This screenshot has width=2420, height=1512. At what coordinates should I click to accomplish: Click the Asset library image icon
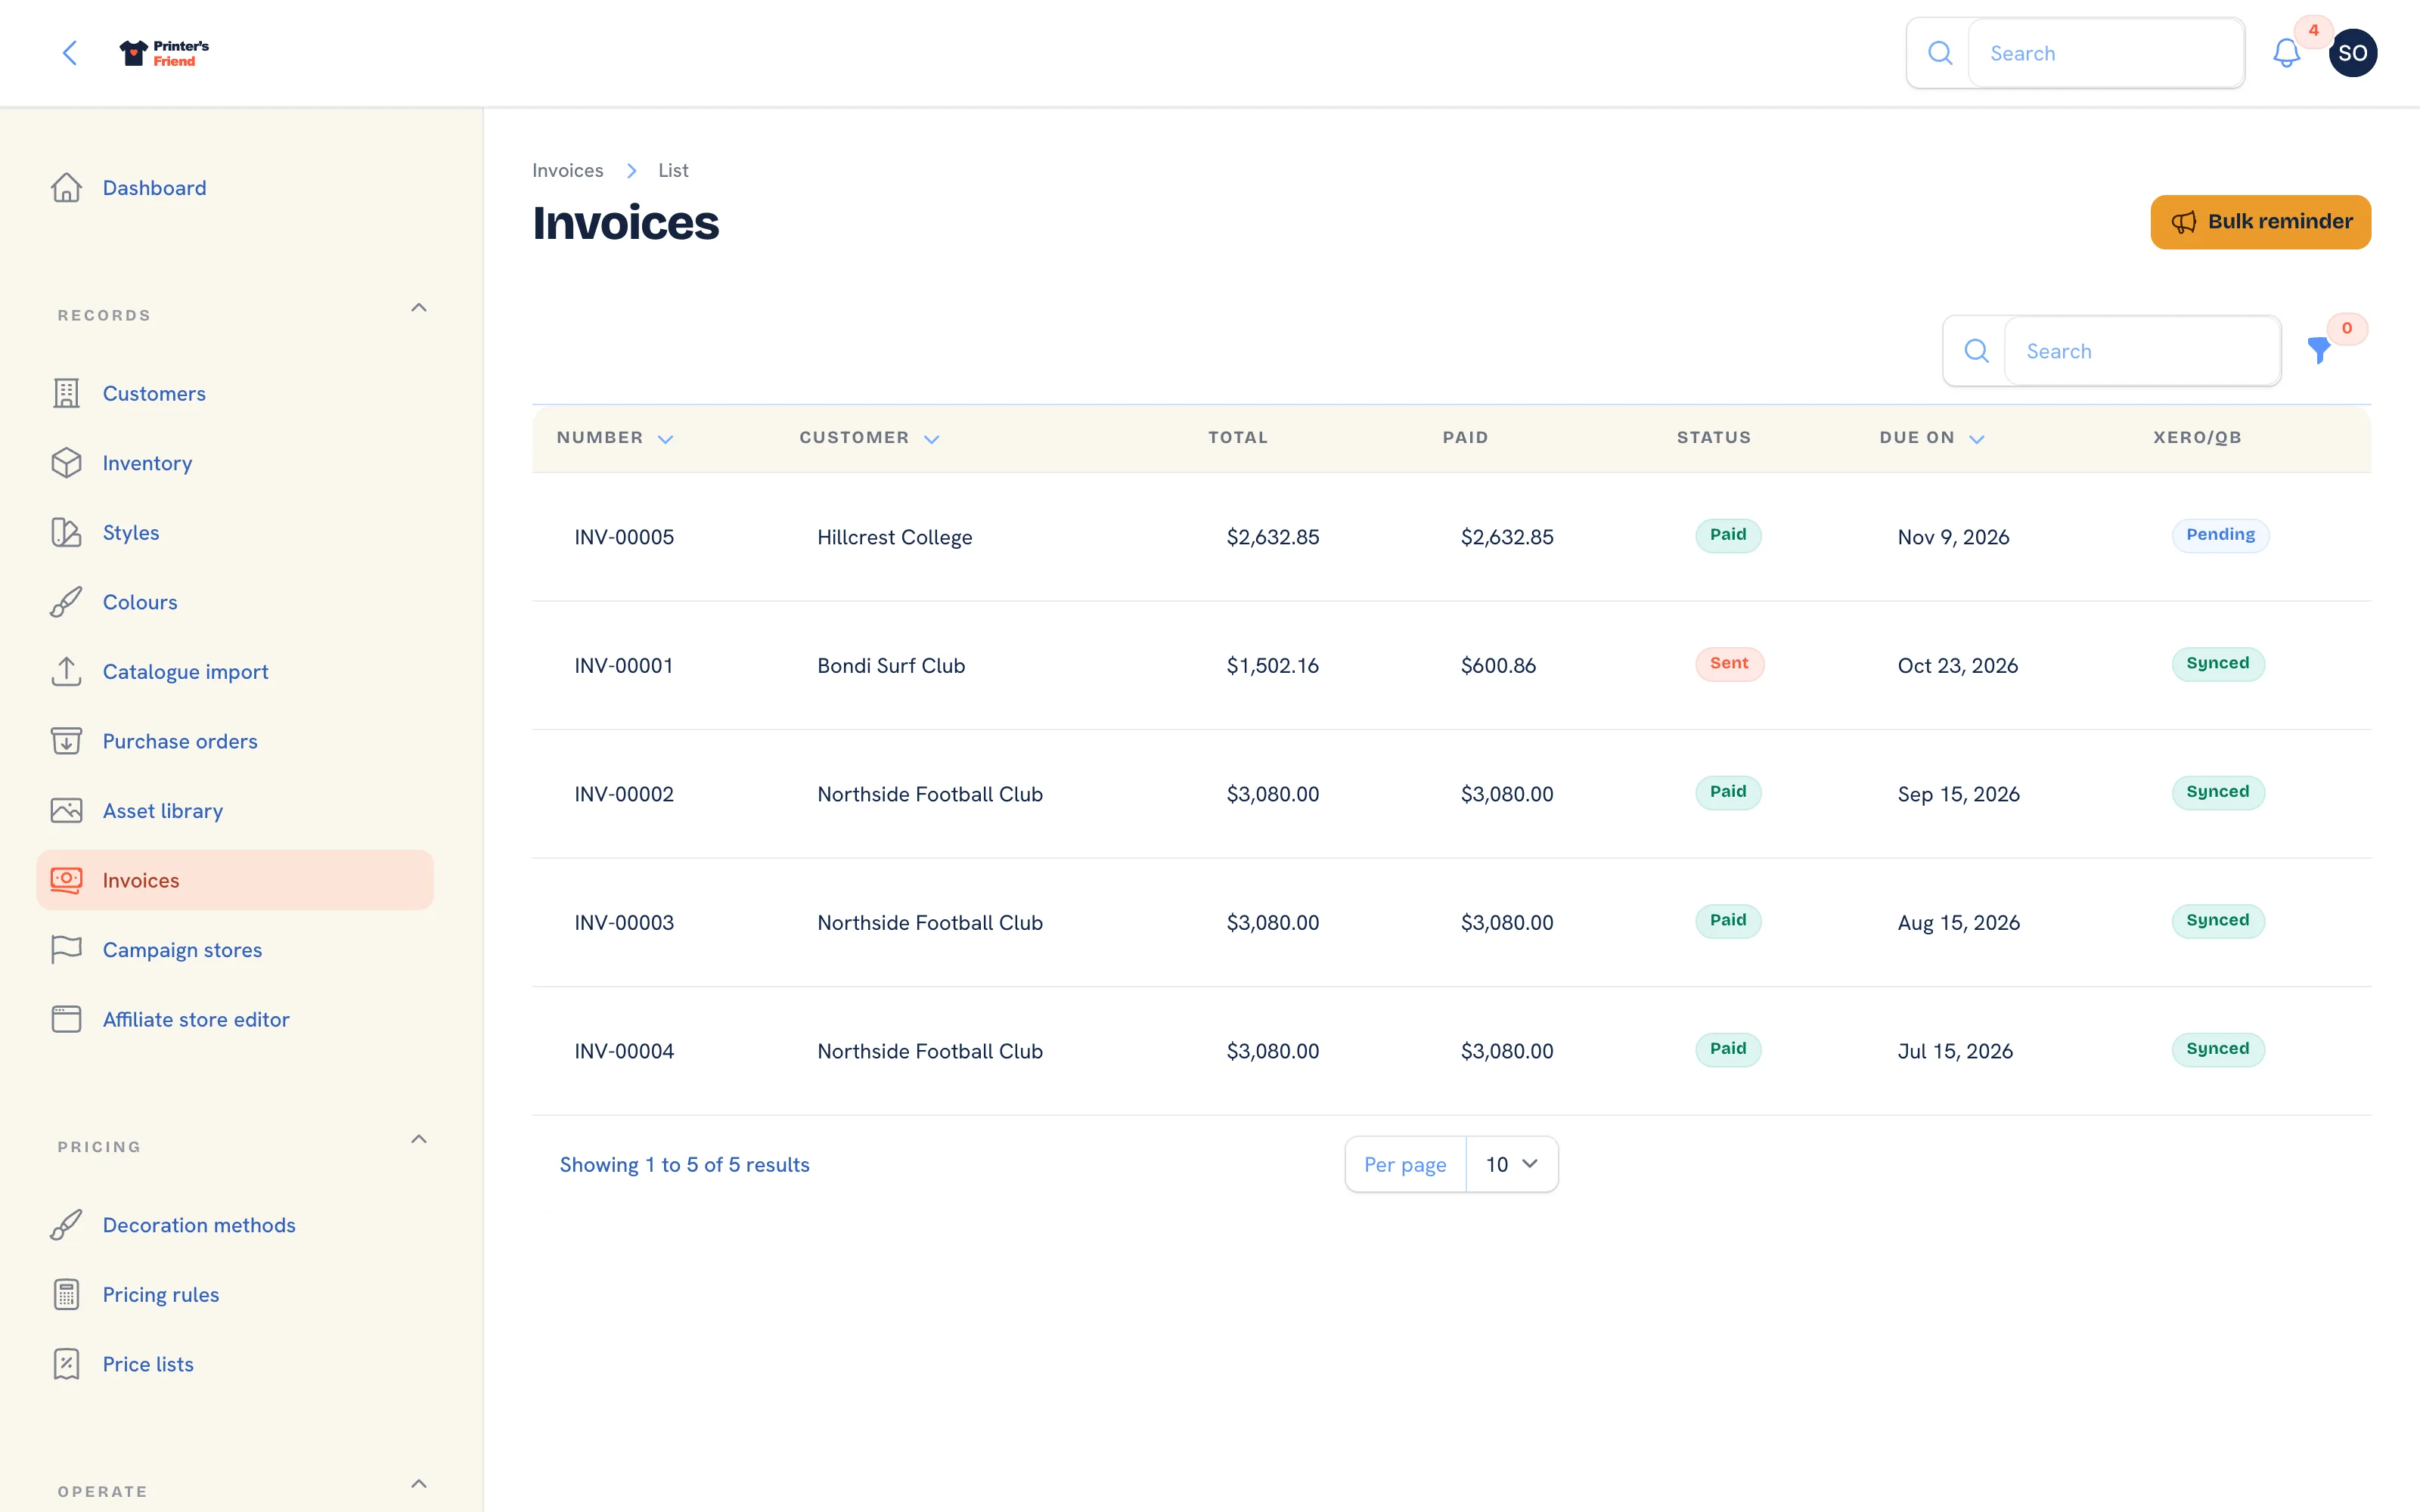pos(67,811)
